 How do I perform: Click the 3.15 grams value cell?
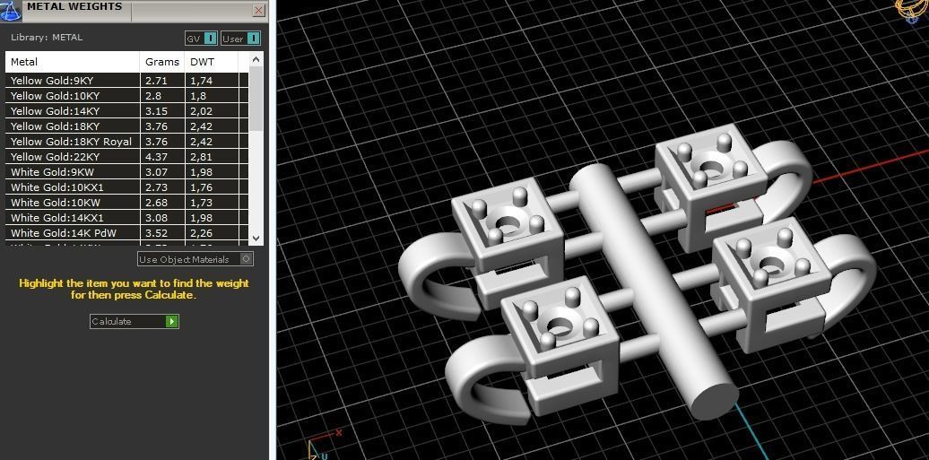162,111
